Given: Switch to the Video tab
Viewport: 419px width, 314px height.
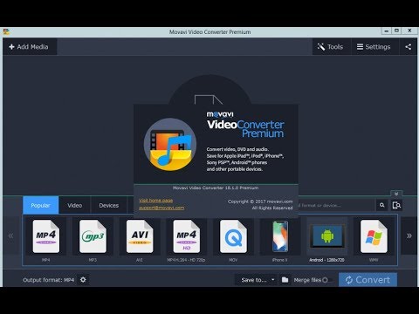Looking at the screenshot, I should (75, 205).
